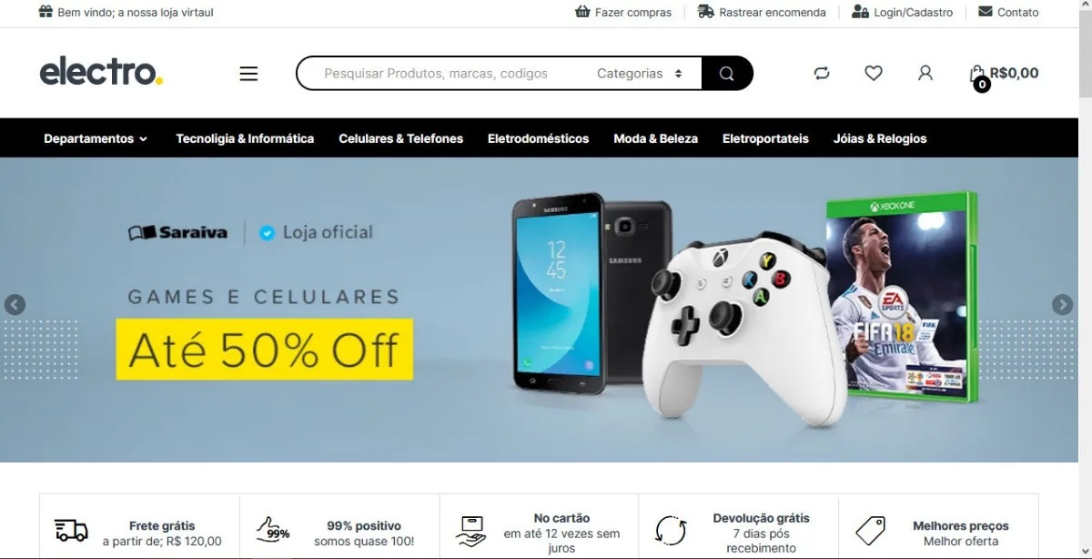The height and width of the screenshot is (559, 1092).
Task: Select Celulares & Telefones menu item
Action: click(400, 138)
